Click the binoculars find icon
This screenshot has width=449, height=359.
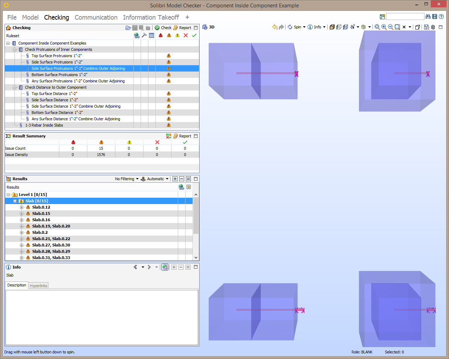[428, 16]
